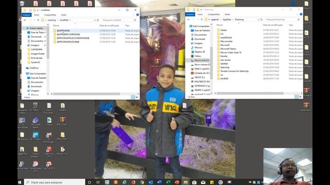330x185 pixels.
Task: Expand address history dropdown in Roaming window
Action: pyautogui.click(x=258, y=20)
